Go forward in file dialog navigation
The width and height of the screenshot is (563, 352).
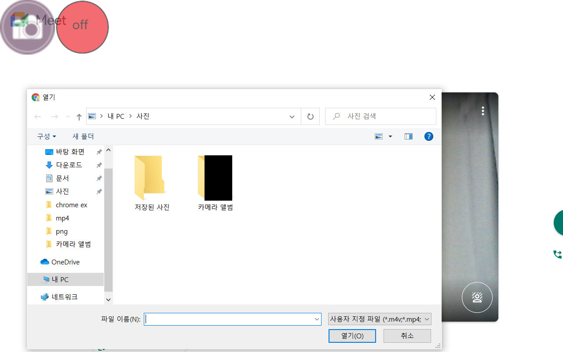click(55, 117)
